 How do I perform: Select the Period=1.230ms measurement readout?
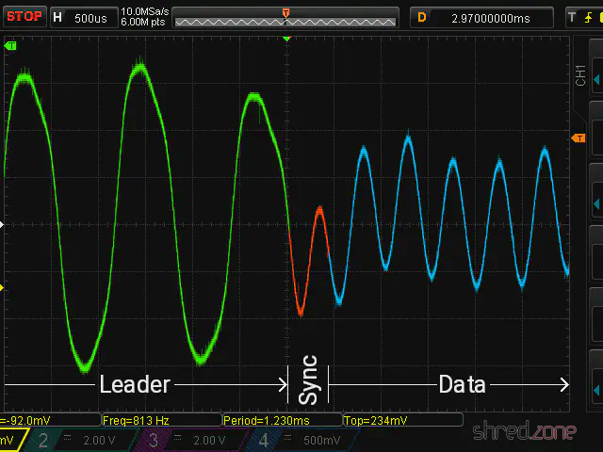(267, 420)
